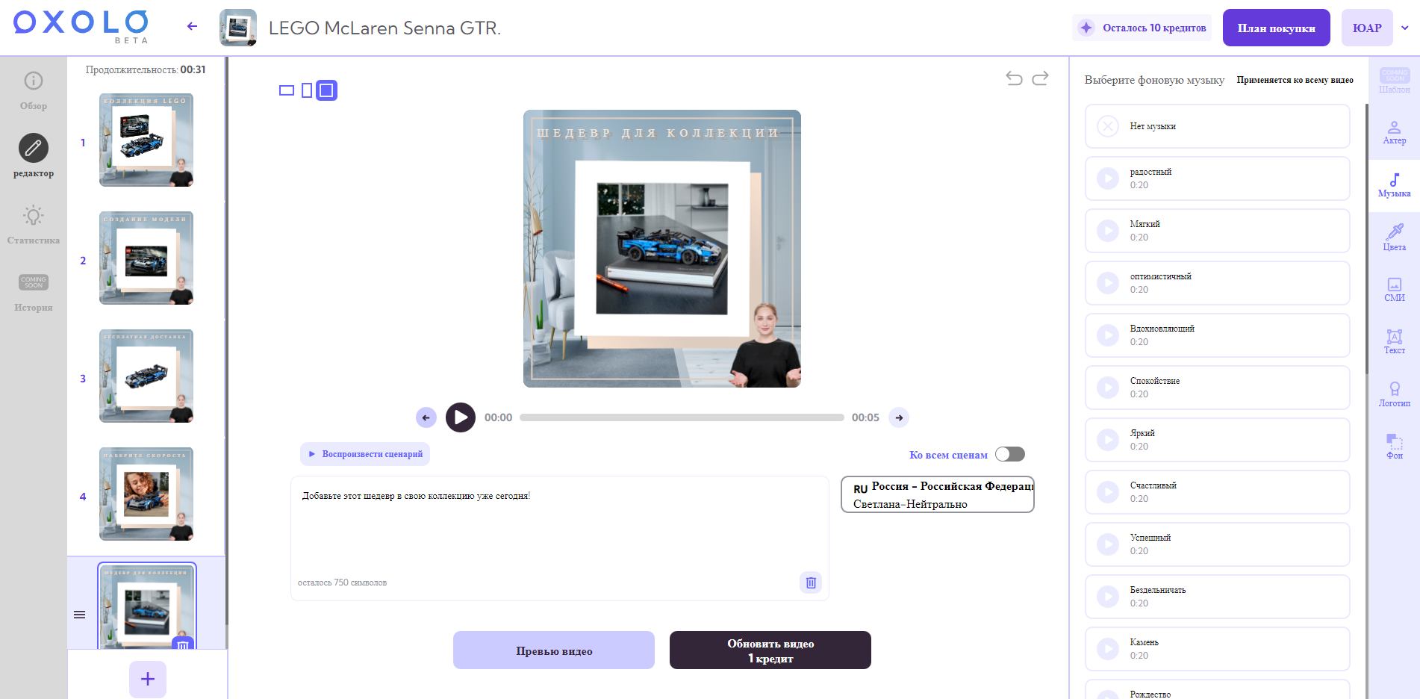This screenshot has height=699, width=1420.
Task: Preview the Успешный music track
Action: pyautogui.click(x=1108, y=544)
